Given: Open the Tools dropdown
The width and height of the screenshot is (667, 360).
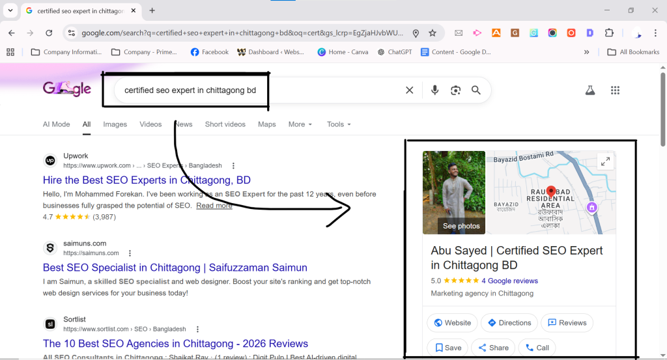Looking at the screenshot, I should point(339,124).
